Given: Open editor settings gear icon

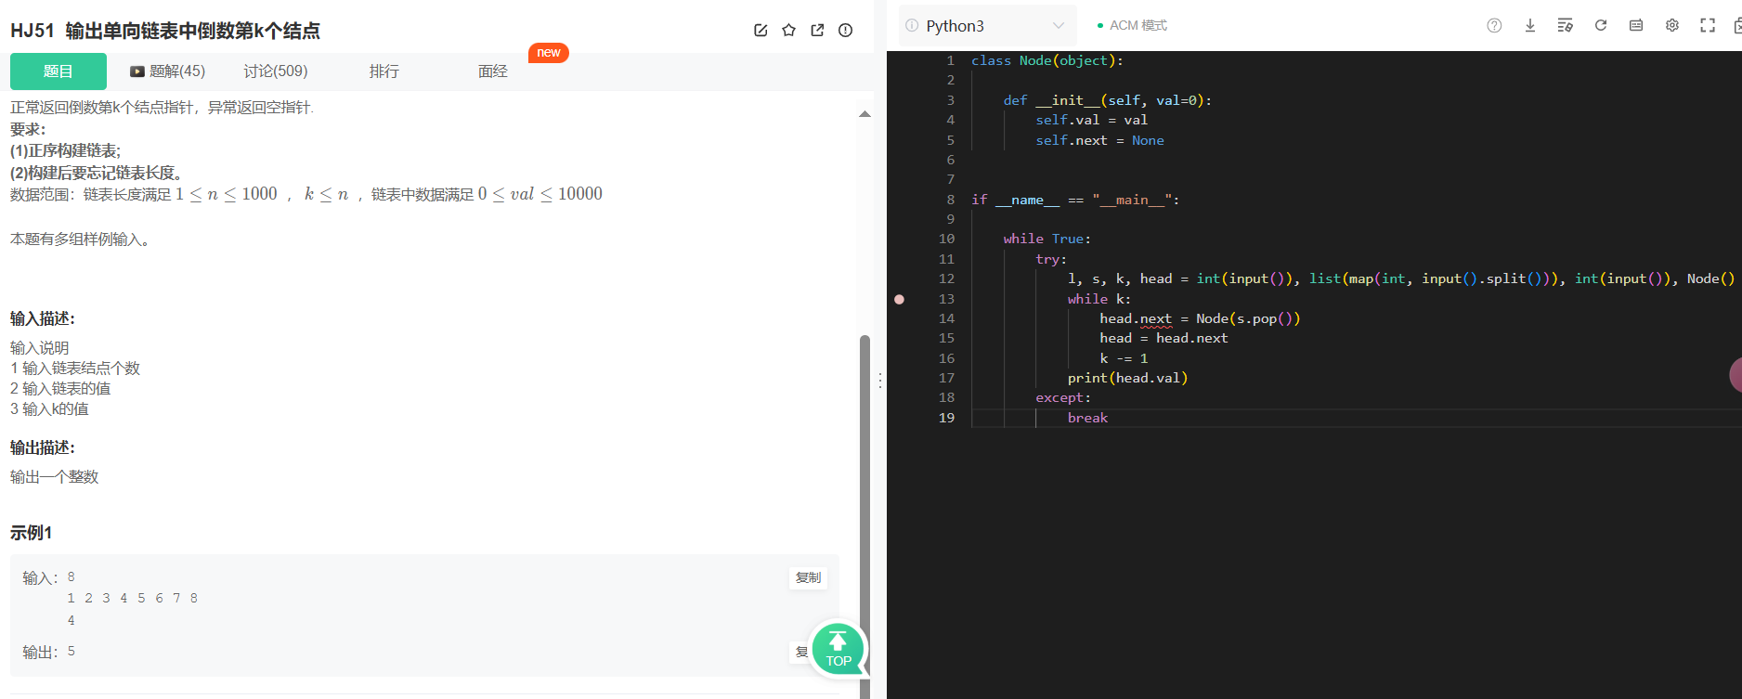Looking at the screenshot, I should (1672, 26).
